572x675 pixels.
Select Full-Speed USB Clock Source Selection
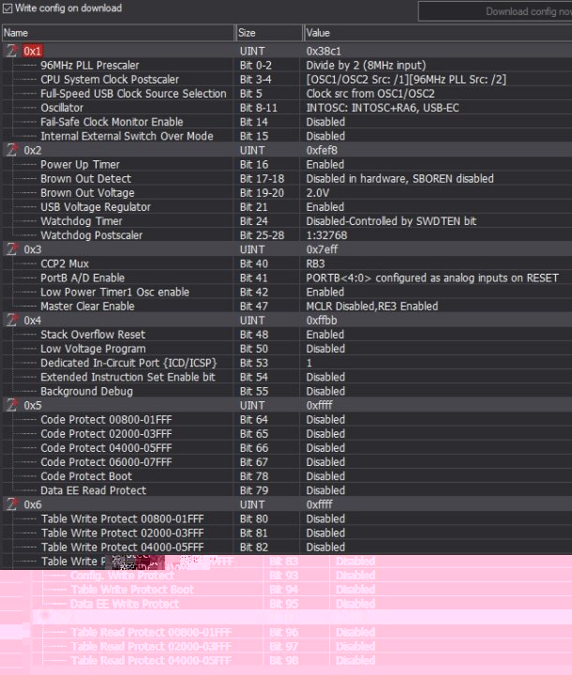pos(287,94)
